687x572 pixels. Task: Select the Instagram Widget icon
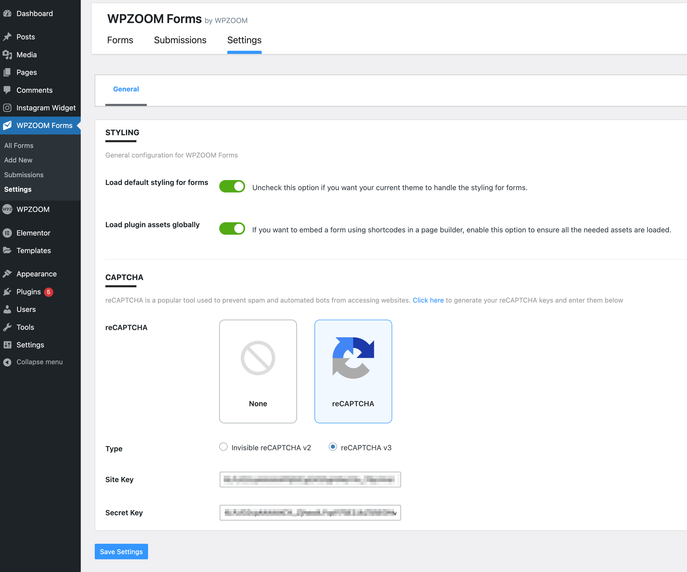pyautogui.click(x=8, y=108)
